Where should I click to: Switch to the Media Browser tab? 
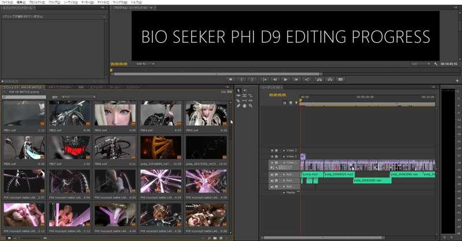[60, 87]
